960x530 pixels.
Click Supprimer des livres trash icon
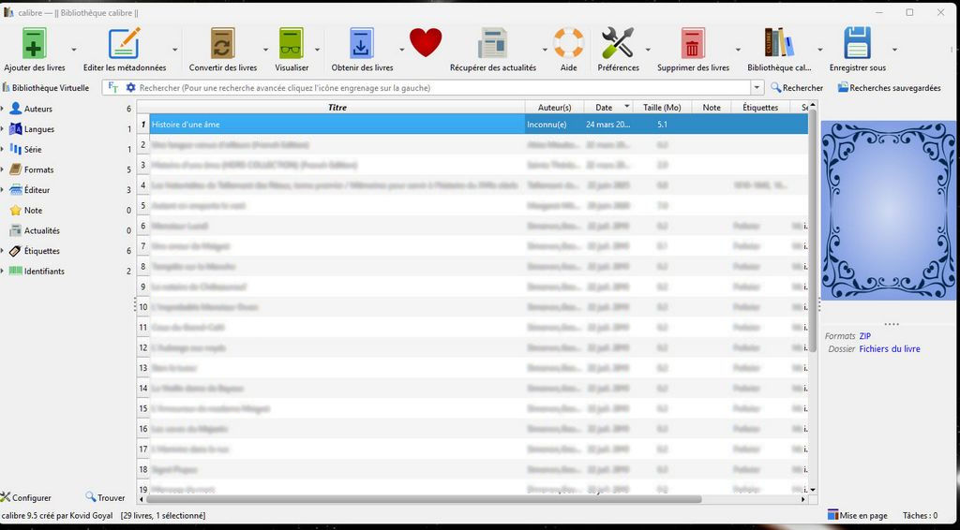(x=693, y=44)
